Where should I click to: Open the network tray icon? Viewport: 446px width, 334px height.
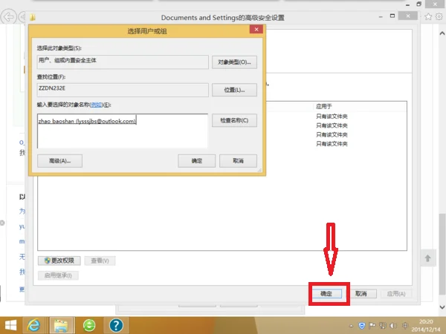point(383,326)
